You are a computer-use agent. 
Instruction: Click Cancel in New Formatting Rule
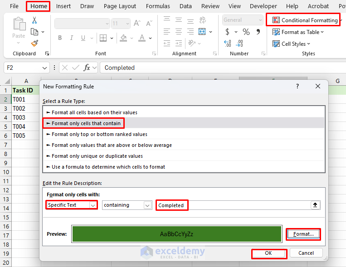[x=306, y=253]
